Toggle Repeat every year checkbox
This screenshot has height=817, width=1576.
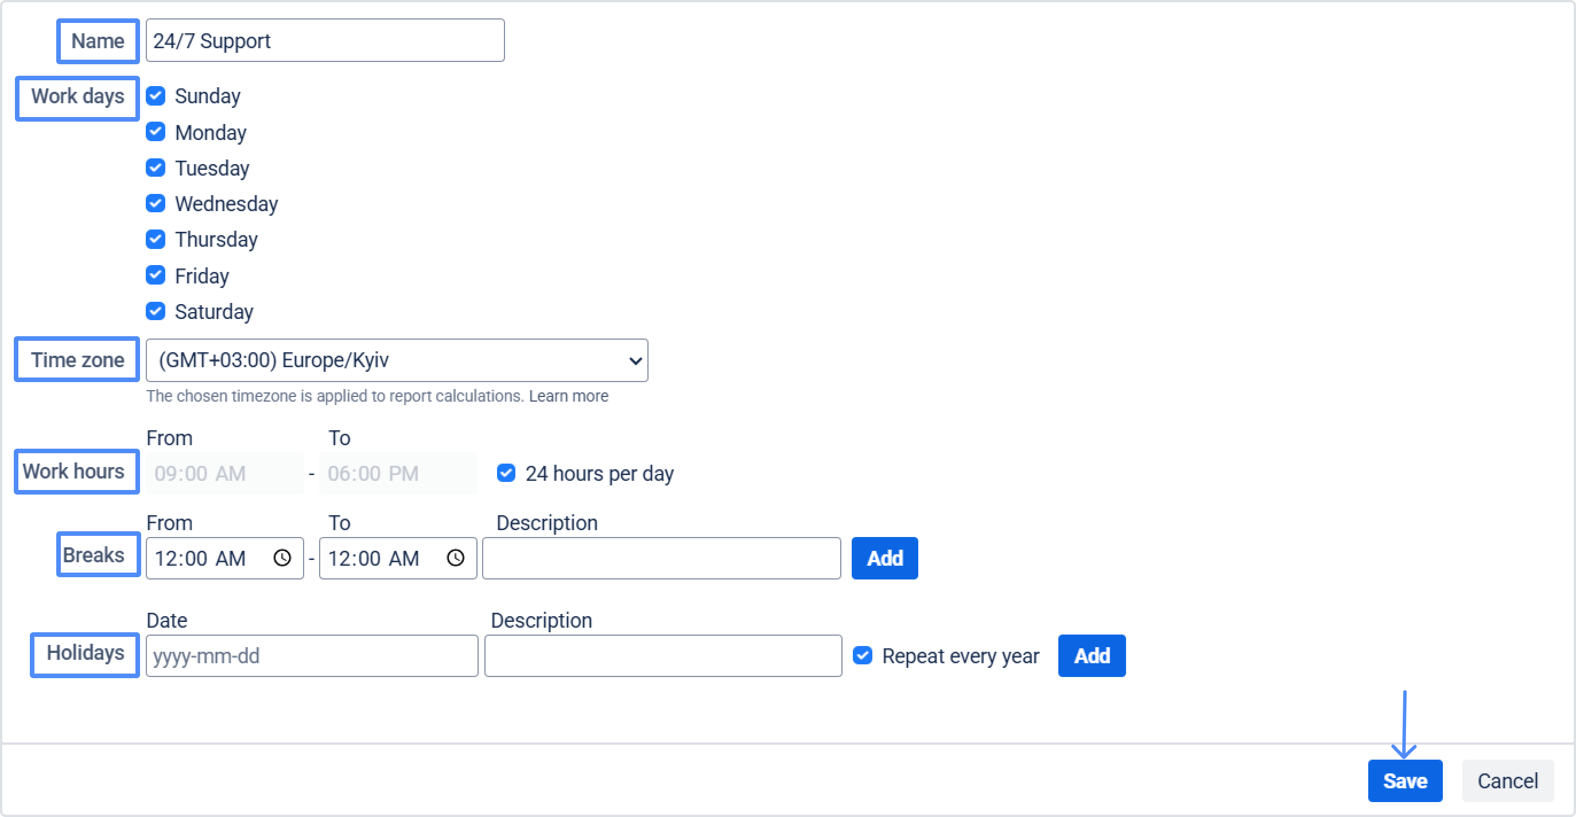[x=863, y=656]
